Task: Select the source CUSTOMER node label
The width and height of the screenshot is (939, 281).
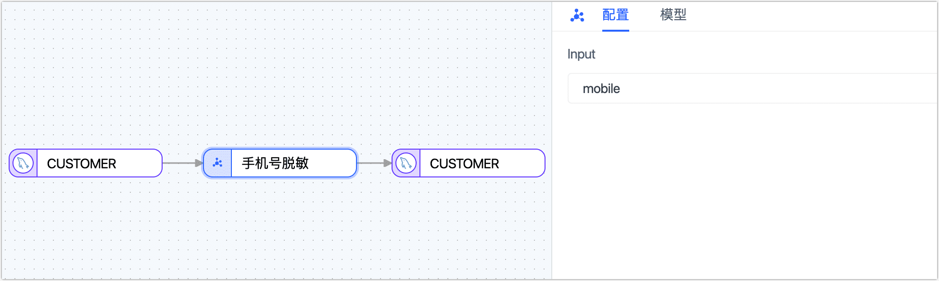Action: pos(82,164)
